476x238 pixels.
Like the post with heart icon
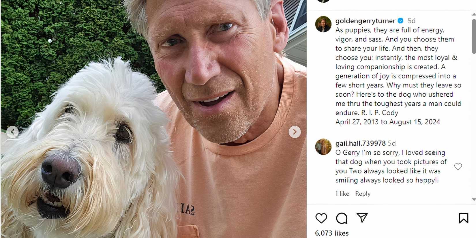click(x=321, y=218)
